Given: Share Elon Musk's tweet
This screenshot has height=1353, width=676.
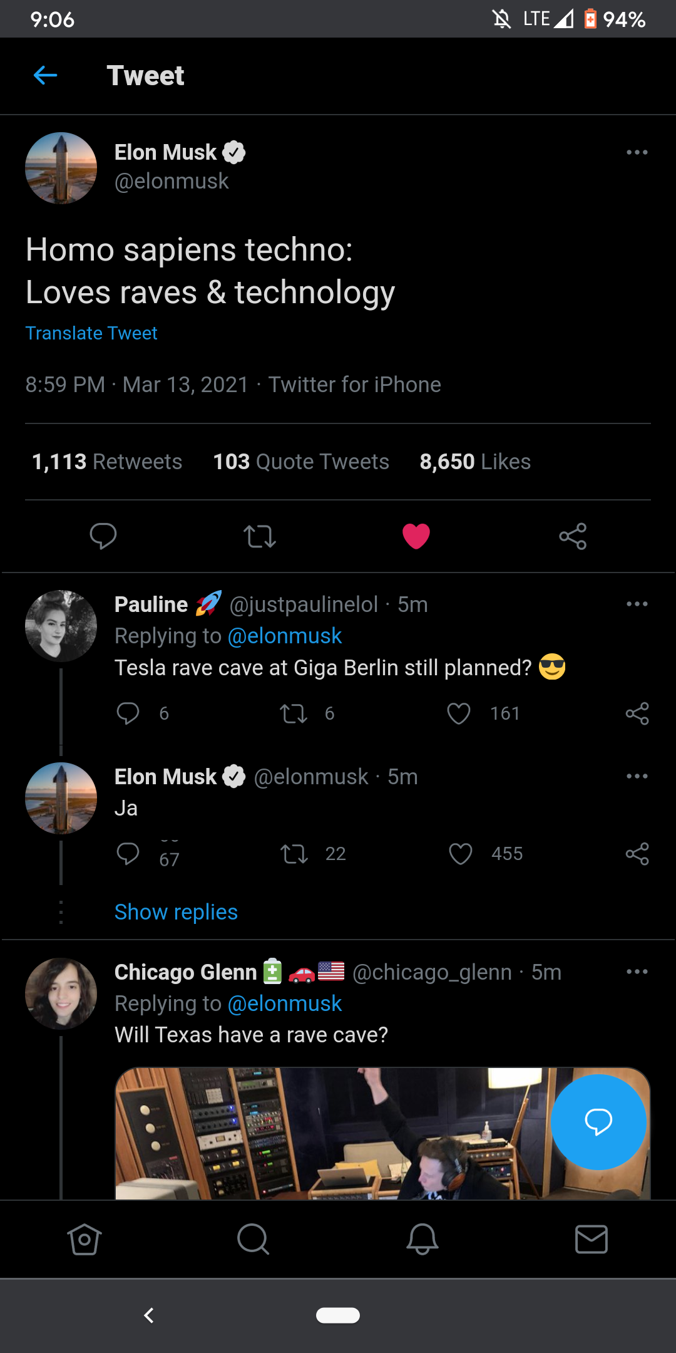Looking at the screenshot, I should tap(573, 536).
